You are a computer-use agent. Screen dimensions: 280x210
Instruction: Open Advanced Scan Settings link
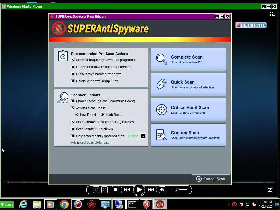pyautogui.click(x=90, y=142)
